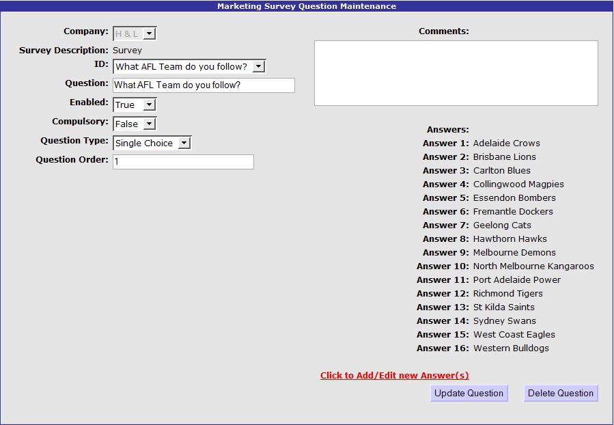This screenshot has width=614, height=425.
Task: Click the Collingwood Magpies answer
Action: point(518,184)
